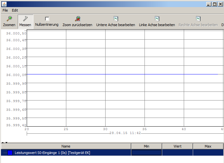
Task: Open the Edit menu
Action: point(15,10)
